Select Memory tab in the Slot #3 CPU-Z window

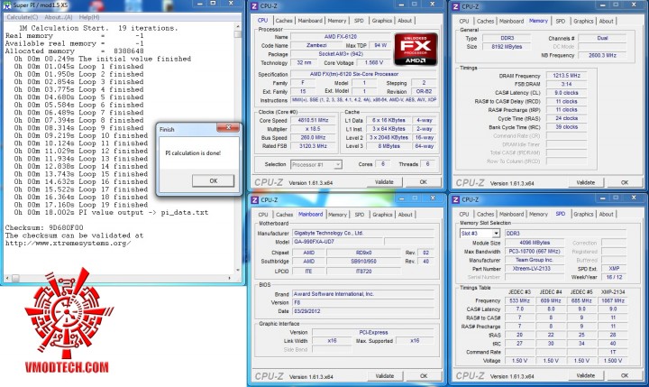click(x=538, y=214)
